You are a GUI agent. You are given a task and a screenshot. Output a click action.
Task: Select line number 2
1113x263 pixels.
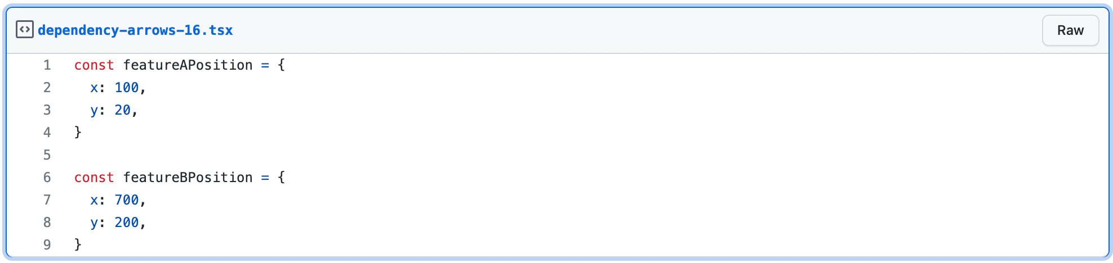[47, 88]
